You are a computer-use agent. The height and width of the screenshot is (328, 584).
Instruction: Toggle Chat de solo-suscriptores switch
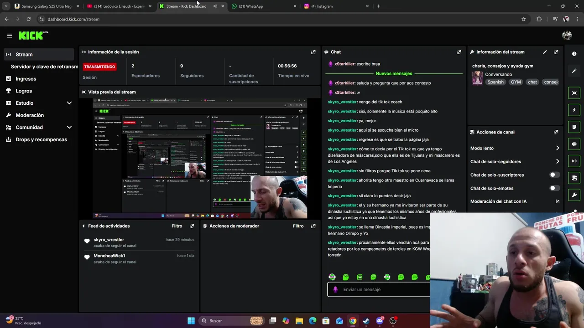pos(554,175)
